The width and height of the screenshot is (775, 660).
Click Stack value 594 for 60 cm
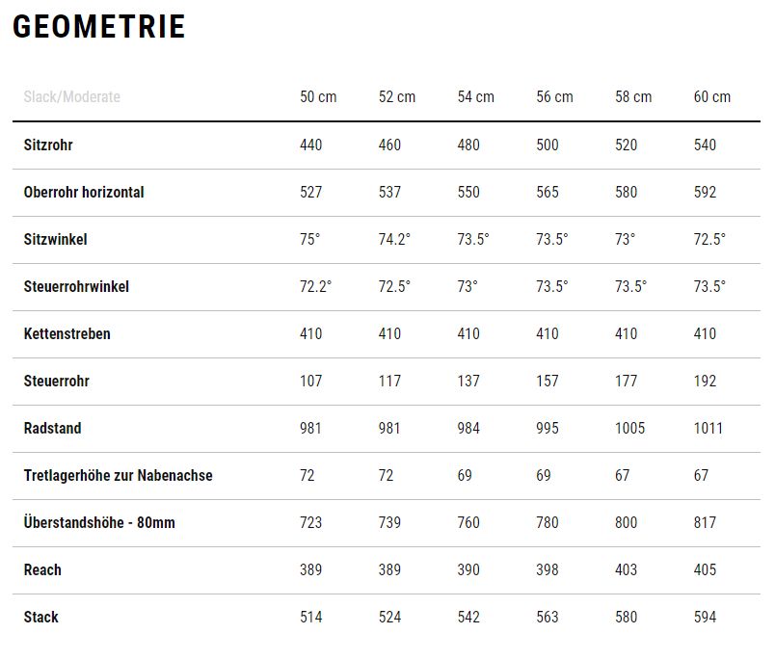coord(705,617)
